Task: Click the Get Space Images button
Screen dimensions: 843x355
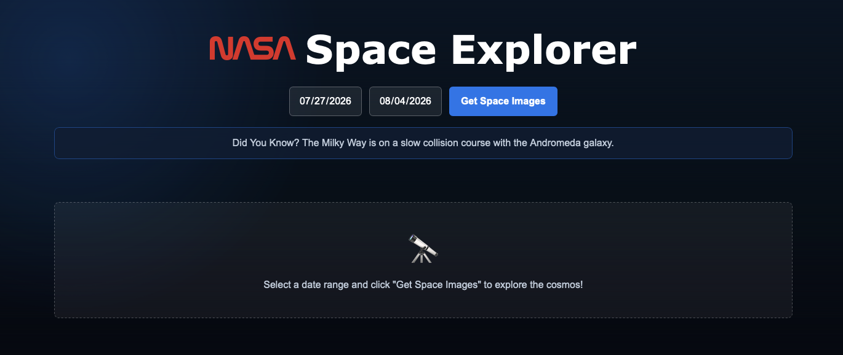Action: (x=503, y=101)
